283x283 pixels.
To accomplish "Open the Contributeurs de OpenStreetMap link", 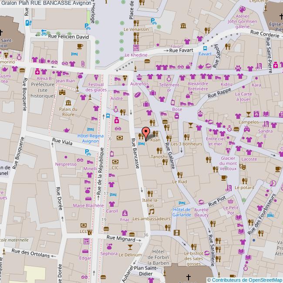I will click(x=247, y=280).
